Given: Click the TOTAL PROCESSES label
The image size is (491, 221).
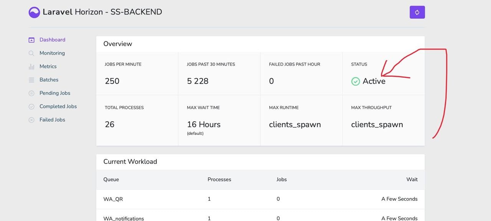Looking at the screenshot, I should [x=124, y=107].
